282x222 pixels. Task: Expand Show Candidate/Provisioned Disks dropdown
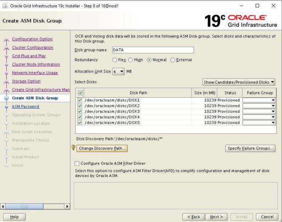click(x=239, y=82)
